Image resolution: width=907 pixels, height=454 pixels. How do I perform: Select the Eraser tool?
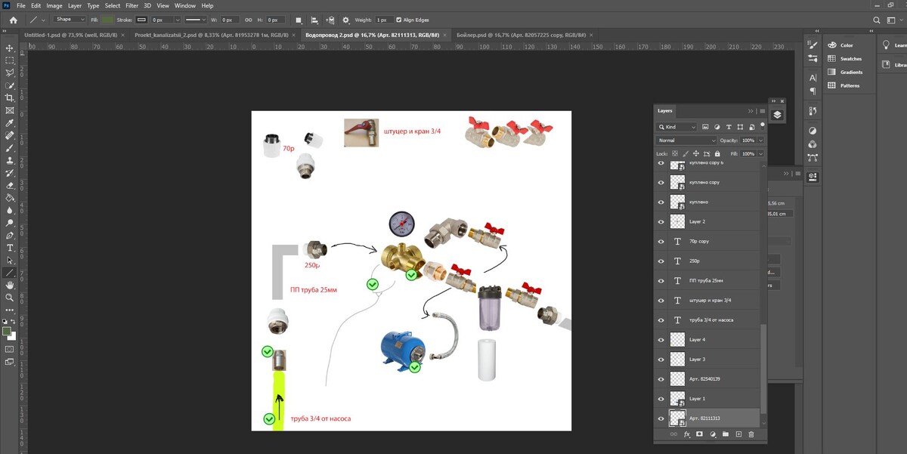[10, 185]
